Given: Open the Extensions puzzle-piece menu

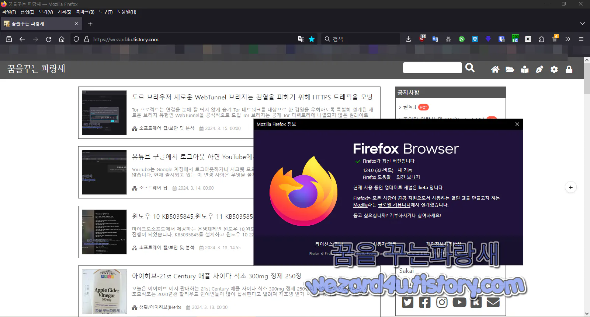Looking at the screenshot, I should click(x=541, y=39).
